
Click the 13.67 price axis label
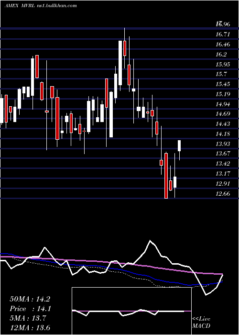point(223,154)
